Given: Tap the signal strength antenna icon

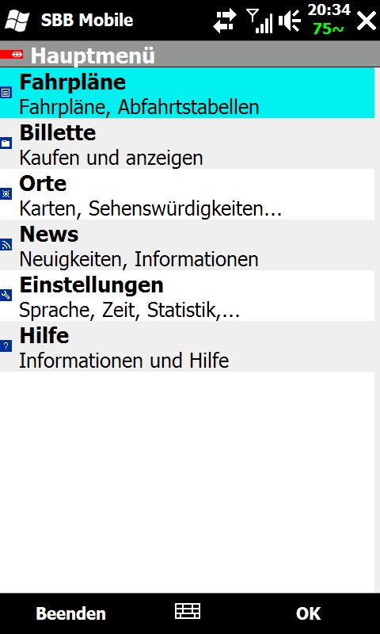Looking at the screenshot, I should [260, 21].
